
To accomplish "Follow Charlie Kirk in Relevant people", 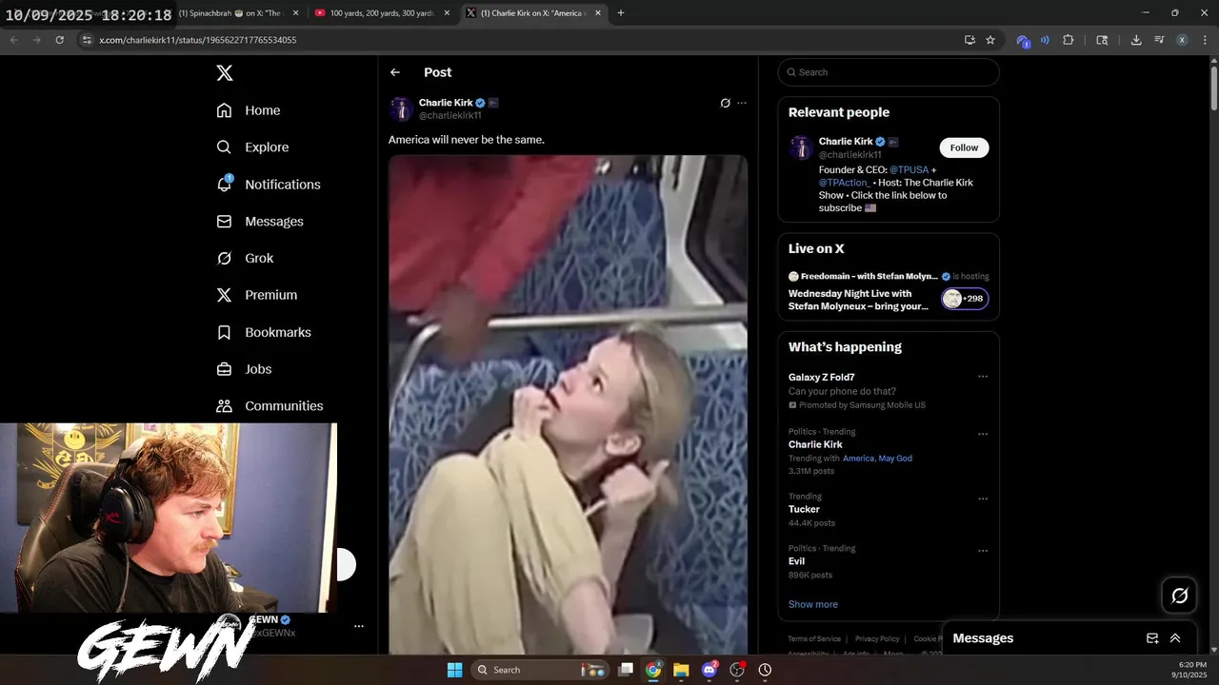I will [x=964, y=147].
